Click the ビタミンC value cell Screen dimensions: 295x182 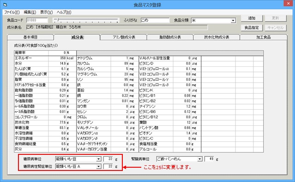[182, 139]
